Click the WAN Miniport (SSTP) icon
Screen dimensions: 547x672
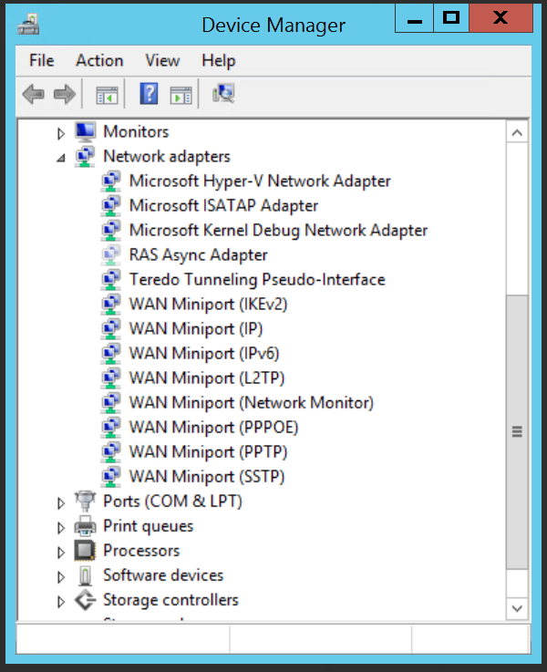click(111, 477)
